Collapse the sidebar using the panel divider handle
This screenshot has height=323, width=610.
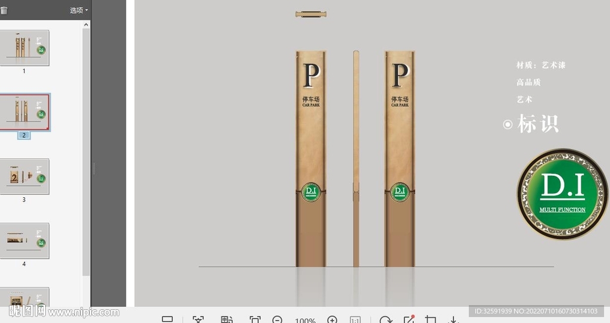(93, 169)
